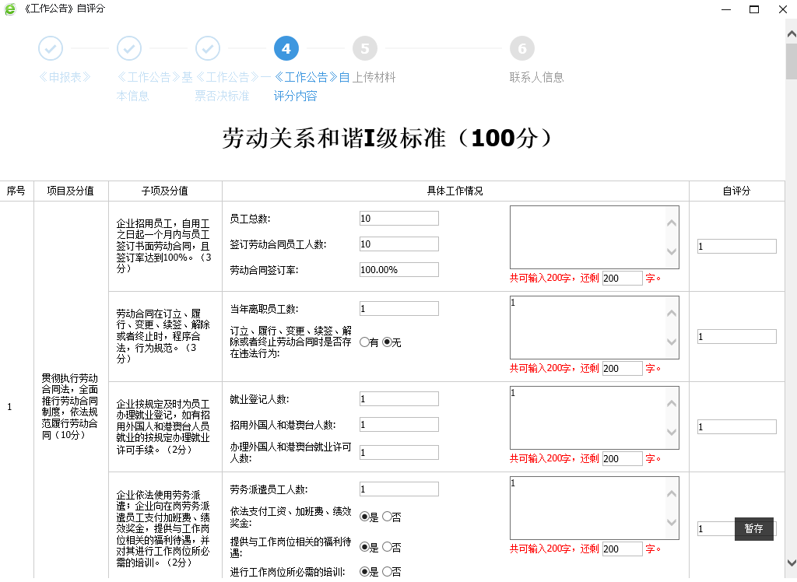Viewport: 797px width, 582px height.
Task: Go to the 联系人信息 step label
Action: point(537,77)
